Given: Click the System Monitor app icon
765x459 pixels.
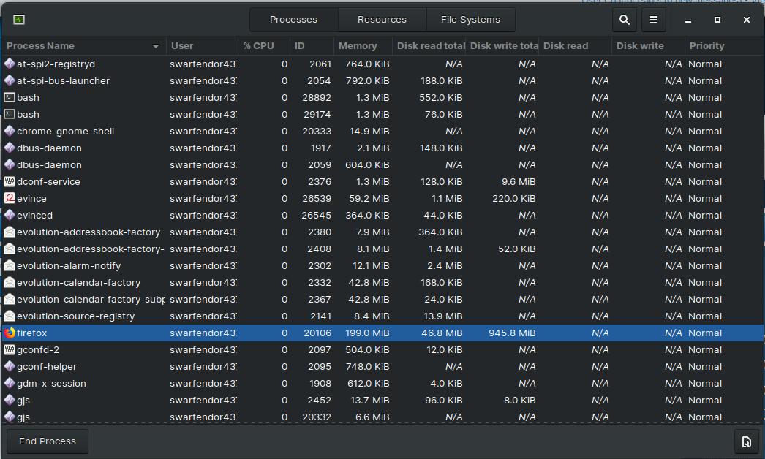Looking at the screenshot, I should (x=19, y=20).
